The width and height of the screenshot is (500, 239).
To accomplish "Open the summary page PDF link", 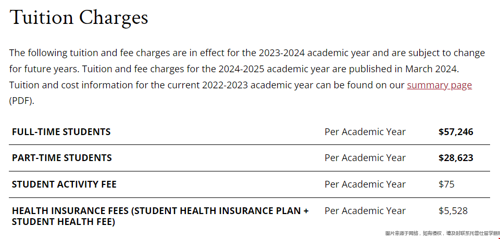I will click(x=439, y=85).
